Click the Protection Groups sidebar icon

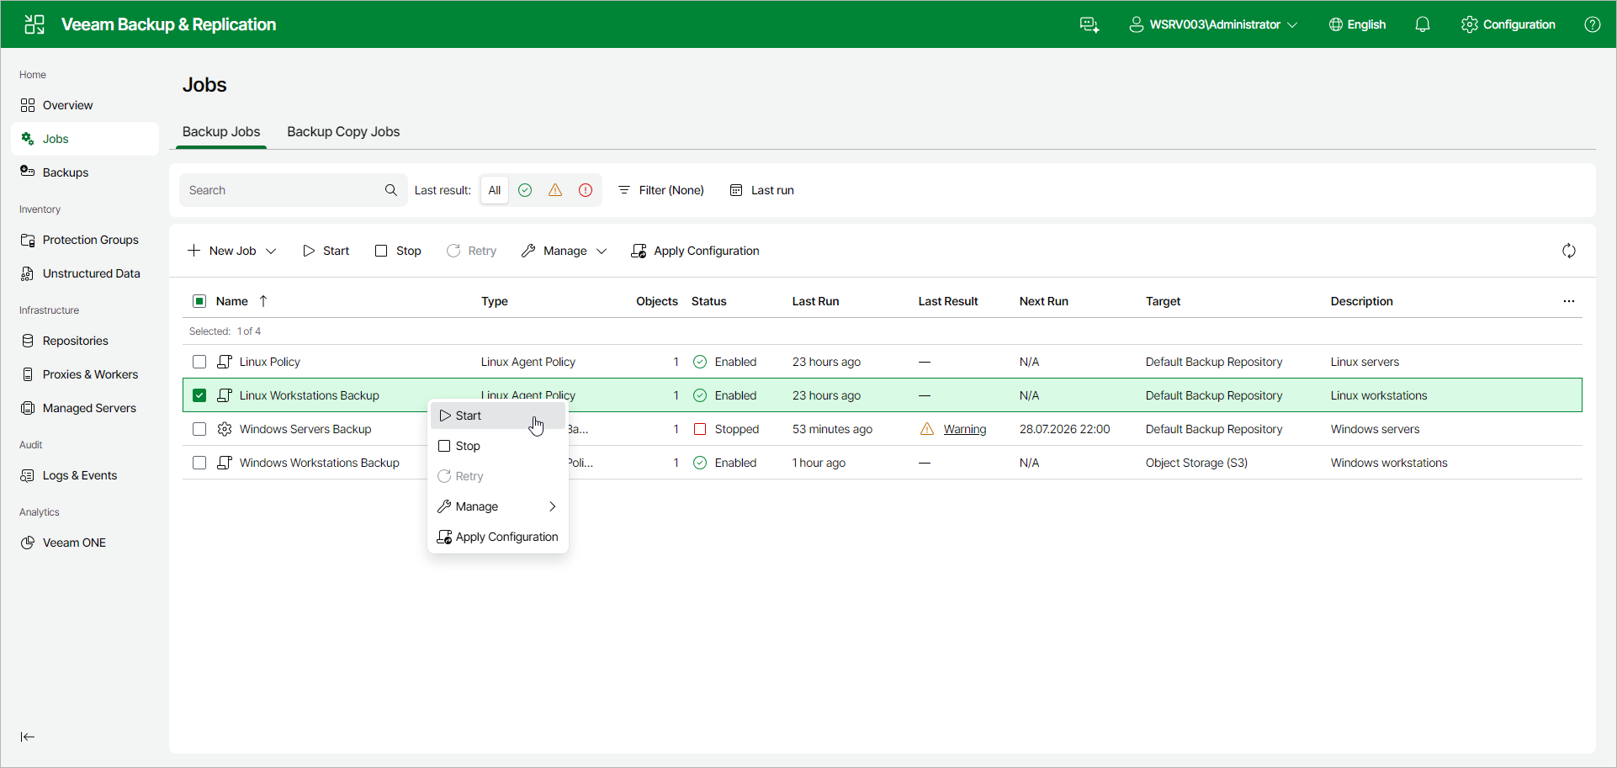[28, 240]
